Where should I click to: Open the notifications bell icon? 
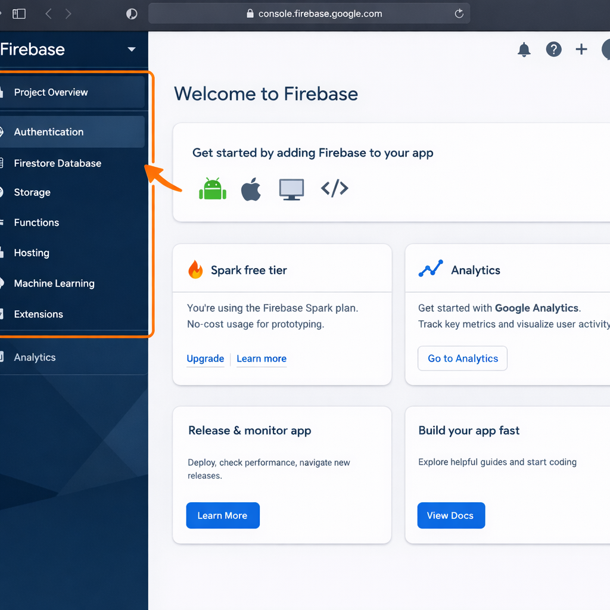[x=524, y=50]
